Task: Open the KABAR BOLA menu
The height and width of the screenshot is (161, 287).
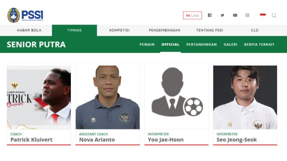Action: point(29,30)
